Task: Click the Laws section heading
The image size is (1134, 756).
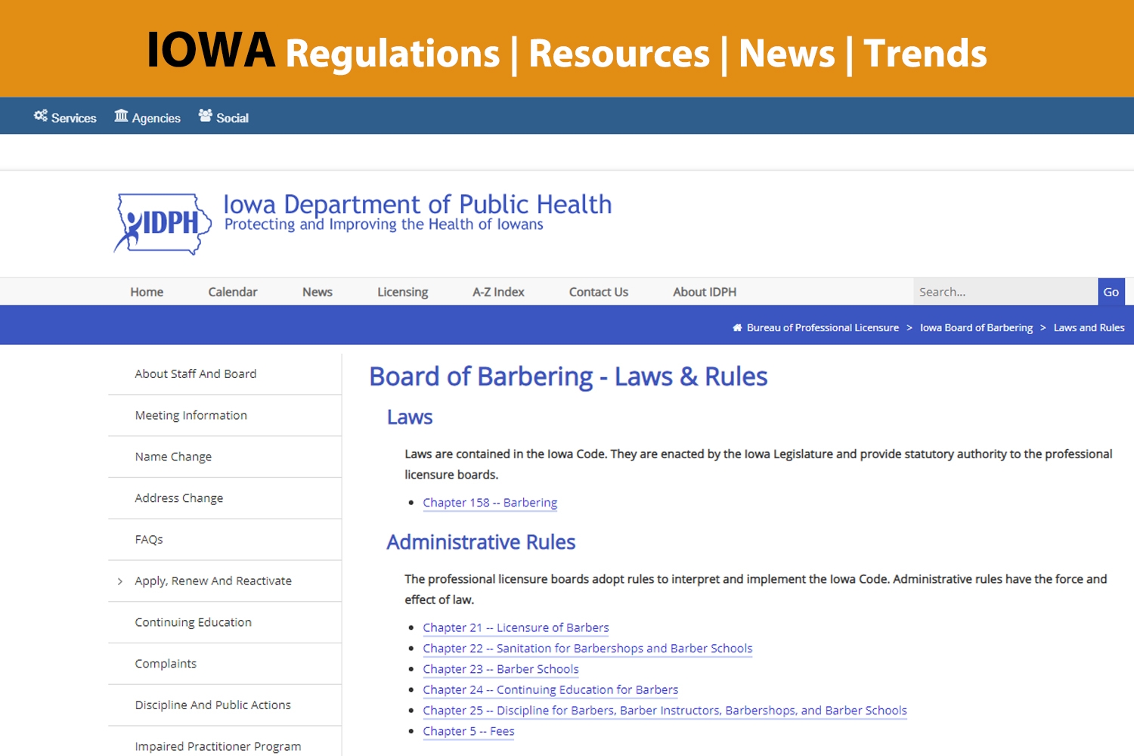Action: [410, 417]
